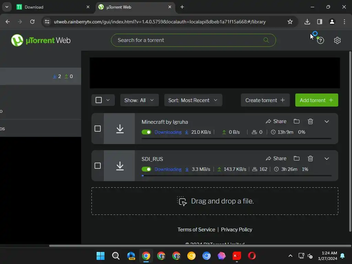Viewport: 352px width, 264px height.
Task: Click Create torrent button
Action: (x=265, y=100)
